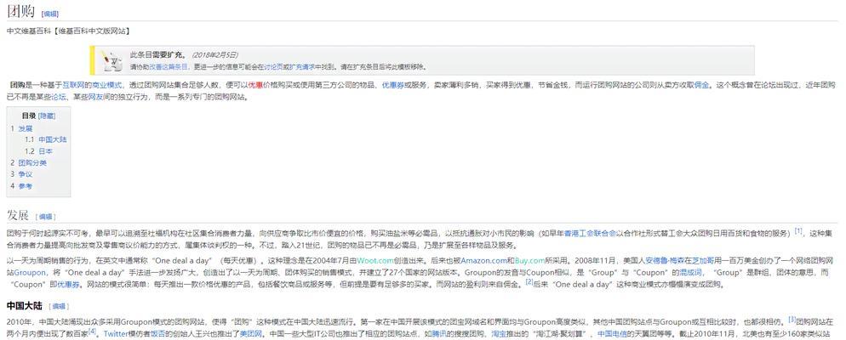The height and width of the screenshot is (340, 846).
Task: Follow the 商业模式 link
Action: click(107, 85)
